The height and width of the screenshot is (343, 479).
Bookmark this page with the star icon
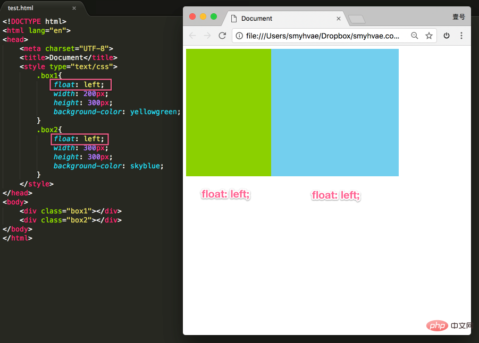point(429,36)
